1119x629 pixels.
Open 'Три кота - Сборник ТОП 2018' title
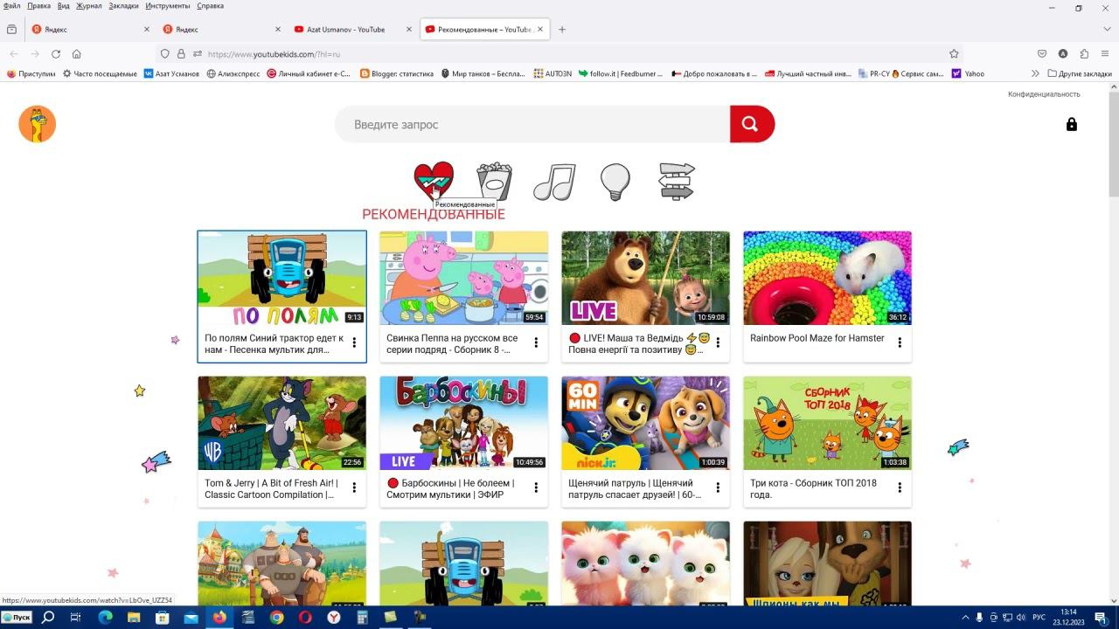coord(814,488)
